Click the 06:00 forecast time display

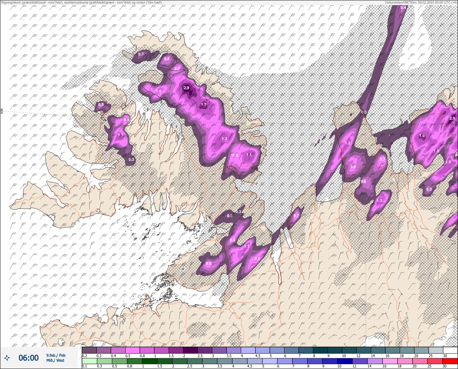coord(29,358)
